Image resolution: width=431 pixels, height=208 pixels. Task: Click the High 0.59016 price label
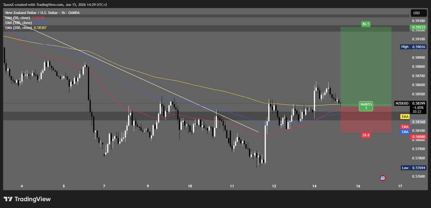pos(414,47)
